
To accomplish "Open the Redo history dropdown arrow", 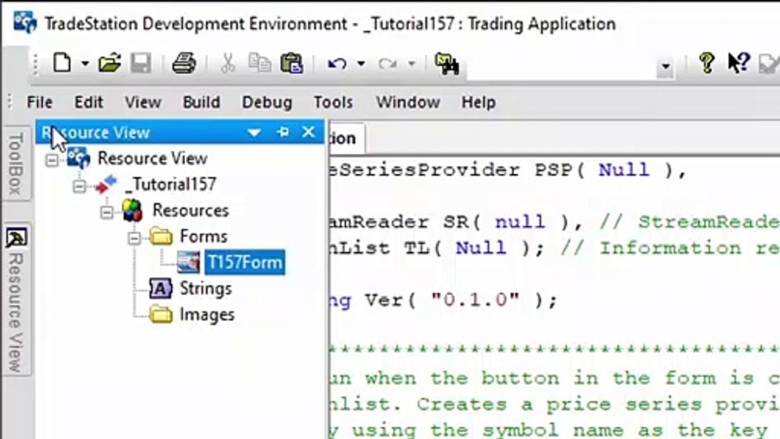I will tap(411, 63).
